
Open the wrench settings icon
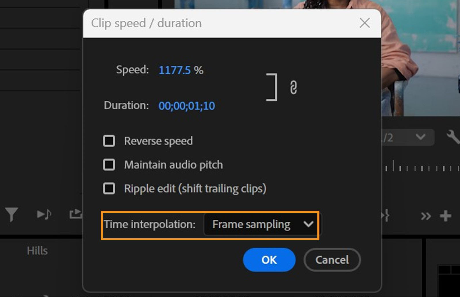[x=453, y=137]
